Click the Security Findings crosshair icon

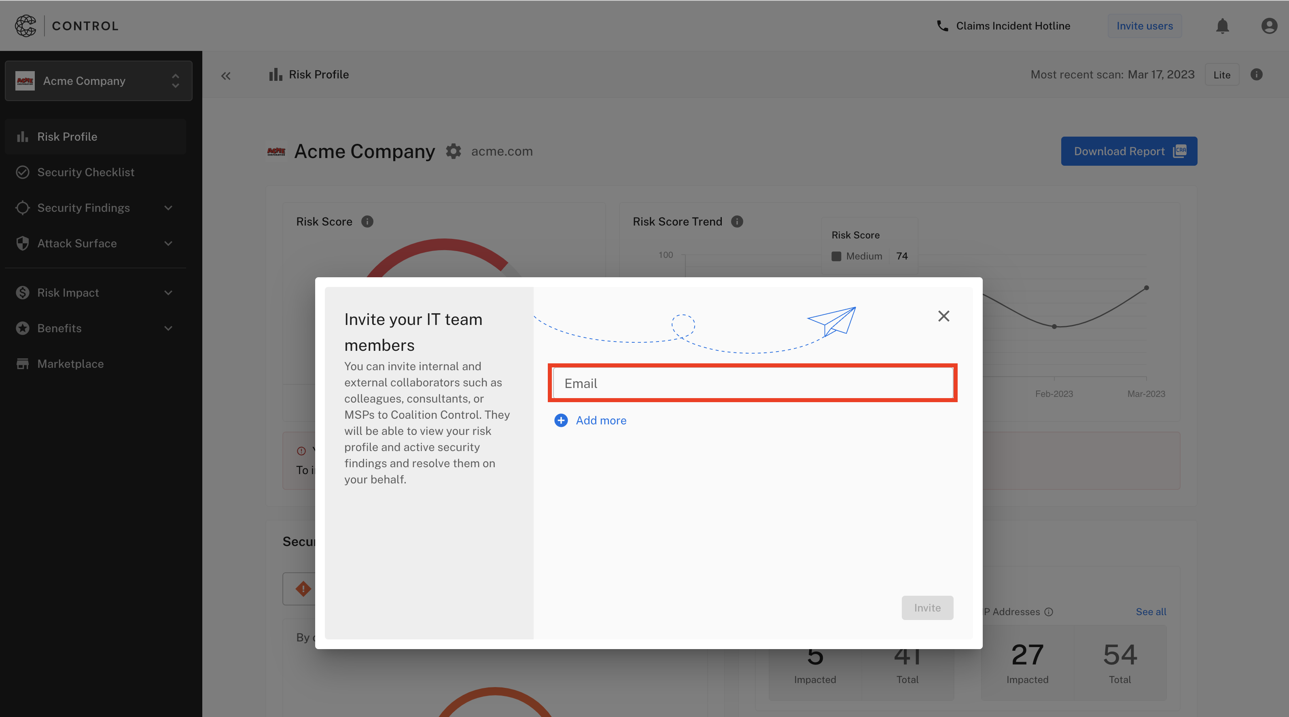click(x=23, y=207)
